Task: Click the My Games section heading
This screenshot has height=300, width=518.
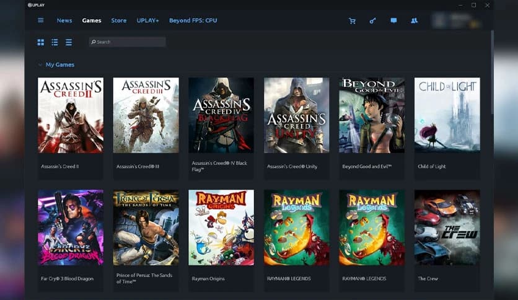Action: coord(60,64)
